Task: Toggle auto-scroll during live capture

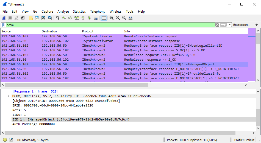Action: pos(96,18)
